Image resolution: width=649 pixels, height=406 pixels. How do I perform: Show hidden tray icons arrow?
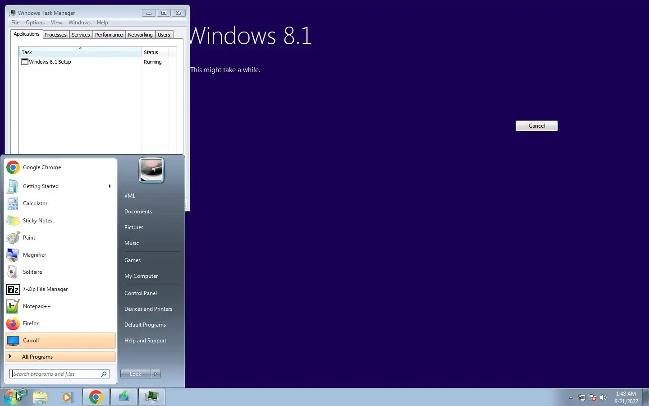[571, 397]
